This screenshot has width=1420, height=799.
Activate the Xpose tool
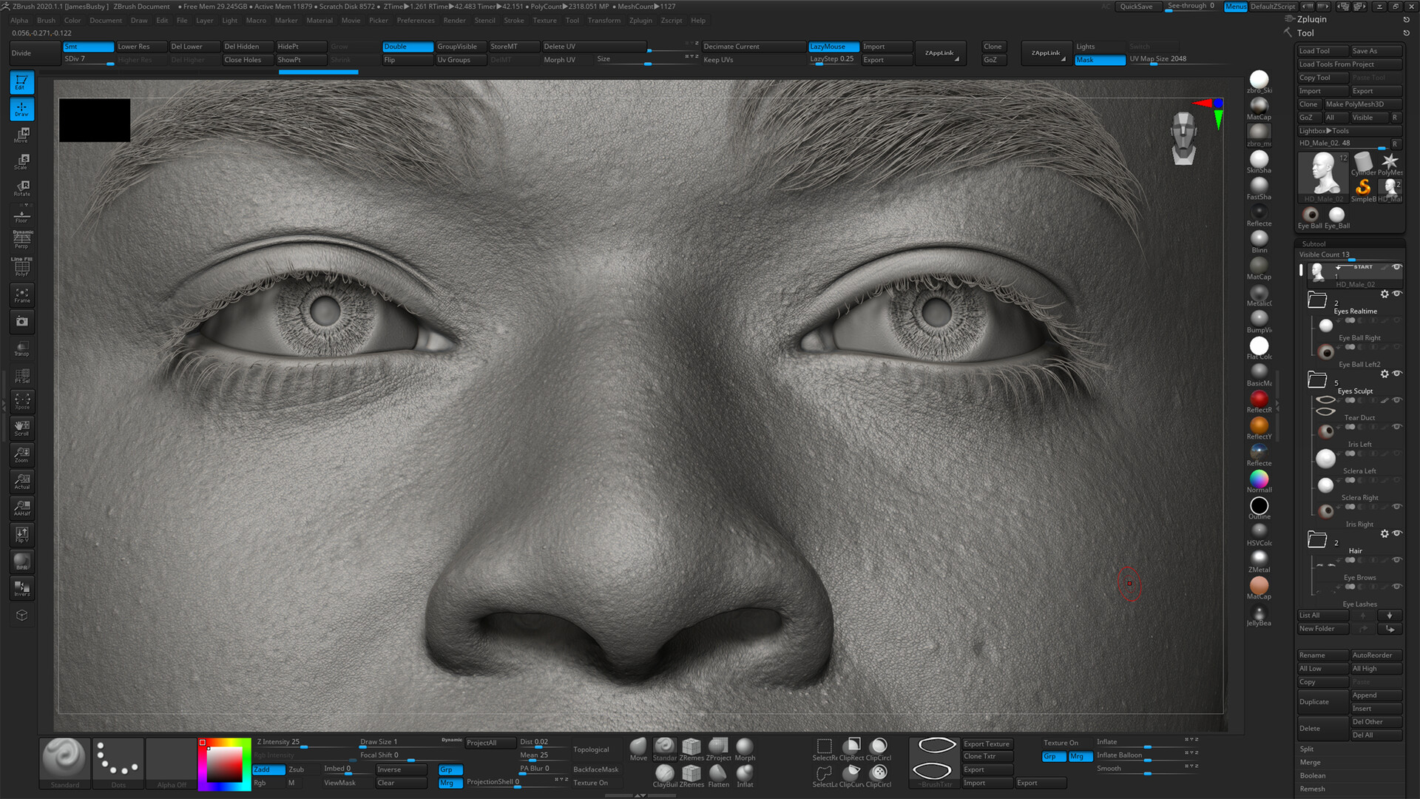tap(21, 401)
